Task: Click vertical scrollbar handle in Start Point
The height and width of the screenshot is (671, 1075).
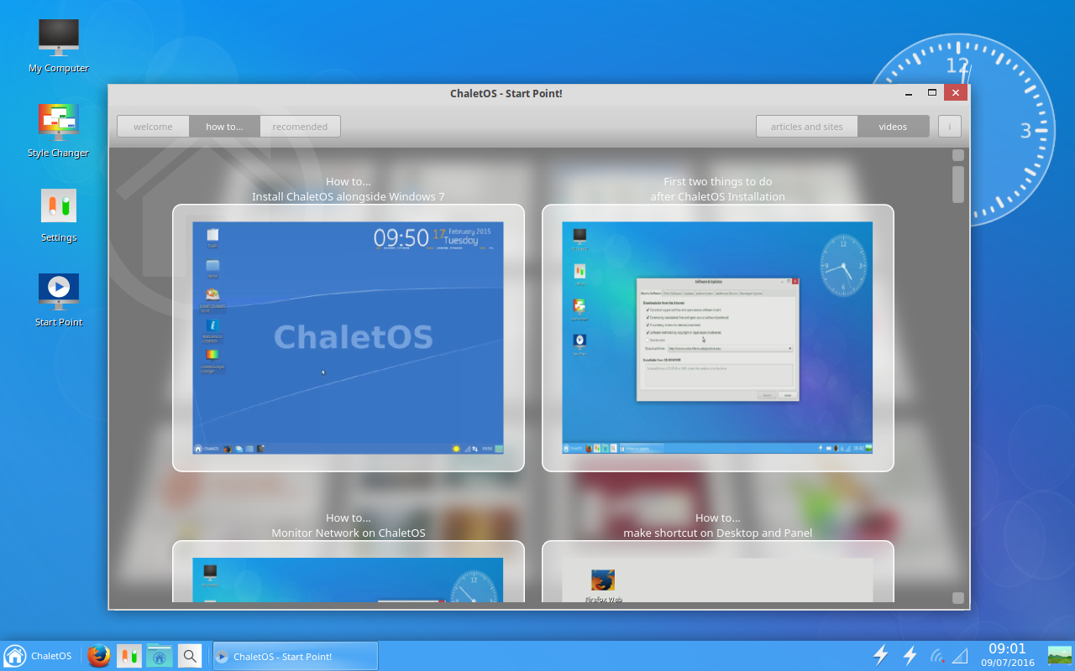Action: (958, 185)
